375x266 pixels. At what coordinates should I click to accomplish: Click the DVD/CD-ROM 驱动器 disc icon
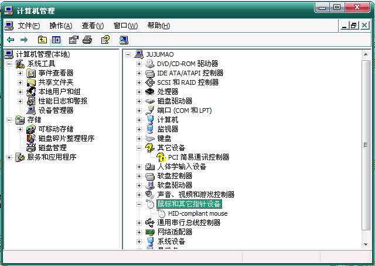coord(150,64)
